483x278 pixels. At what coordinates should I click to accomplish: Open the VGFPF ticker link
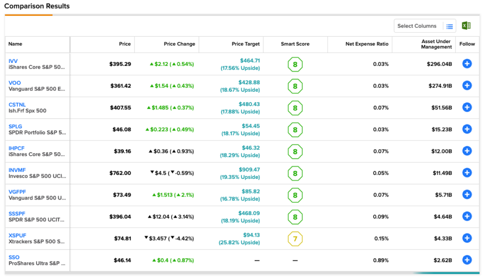point(17,192)
